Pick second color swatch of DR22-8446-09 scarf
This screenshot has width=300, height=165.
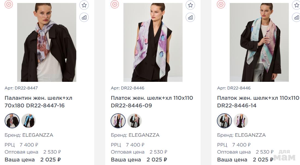tap(135, 121)
